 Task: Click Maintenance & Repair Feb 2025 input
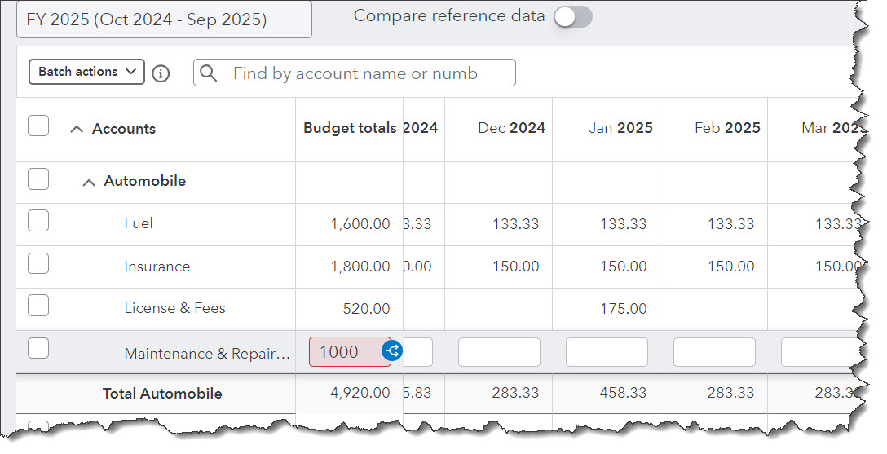point(714,352)
